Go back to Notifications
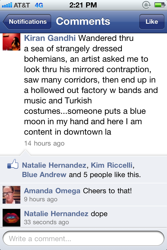 coord(27,22)
